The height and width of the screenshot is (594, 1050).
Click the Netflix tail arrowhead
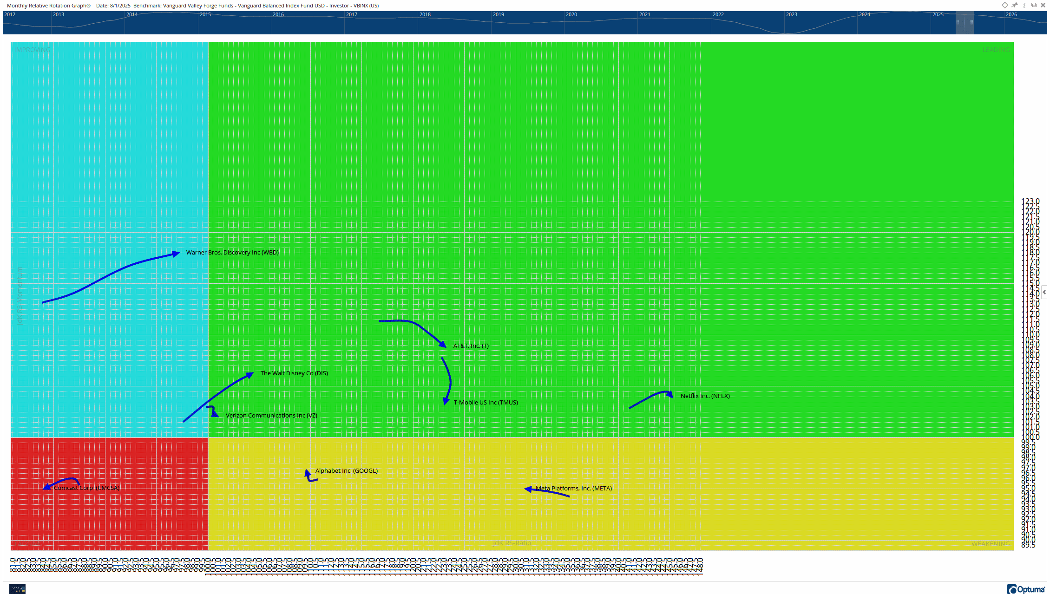(x=670, y=394)
